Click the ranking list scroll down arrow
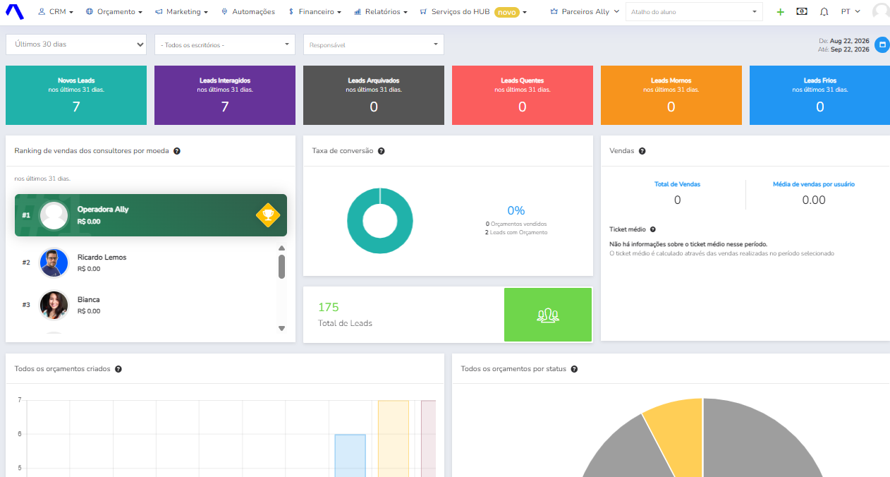Image resolution: width=890 pixels, height=477 pixels. click(x=281, y=328)
